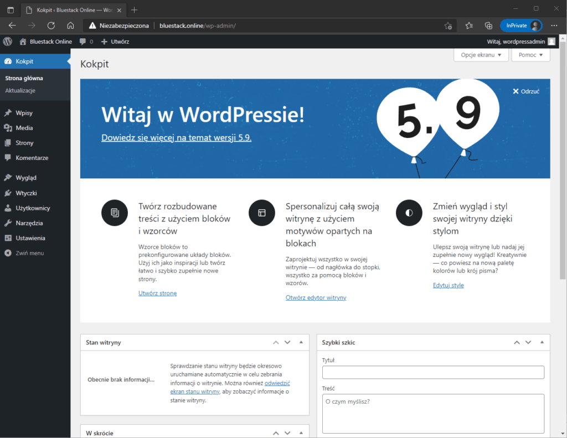The height and width of the screenshot is (438, 567).
Task: Open the Media menu
Action: [35, 128]
